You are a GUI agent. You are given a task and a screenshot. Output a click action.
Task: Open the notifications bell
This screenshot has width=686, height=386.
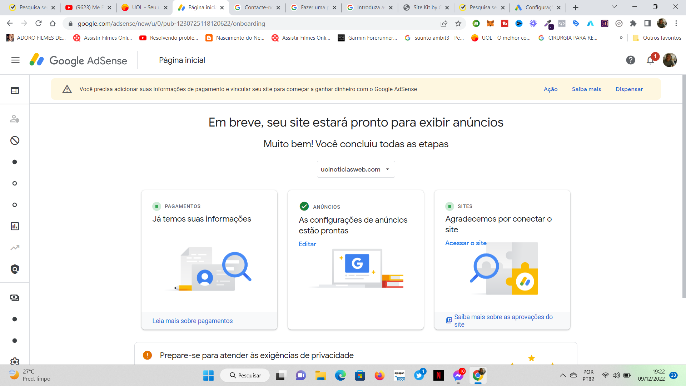(x=650, y=60)
